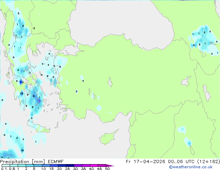Click the '13' precipitation value on map
The width and height of the screenshot is (220, 170).
[22, 94]
